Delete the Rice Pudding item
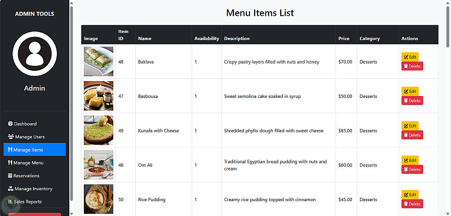 (412, 204)
